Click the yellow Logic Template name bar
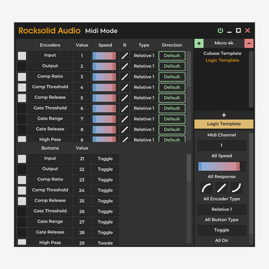269x269 pixels. pos(224,124)
